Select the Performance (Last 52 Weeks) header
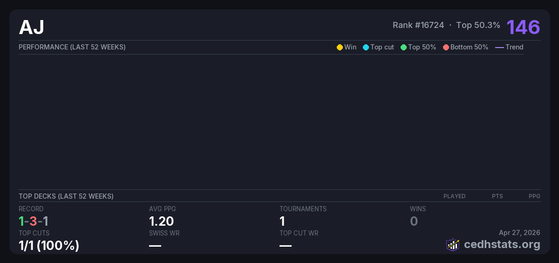559x263 pixels. (x=72, y=47)
